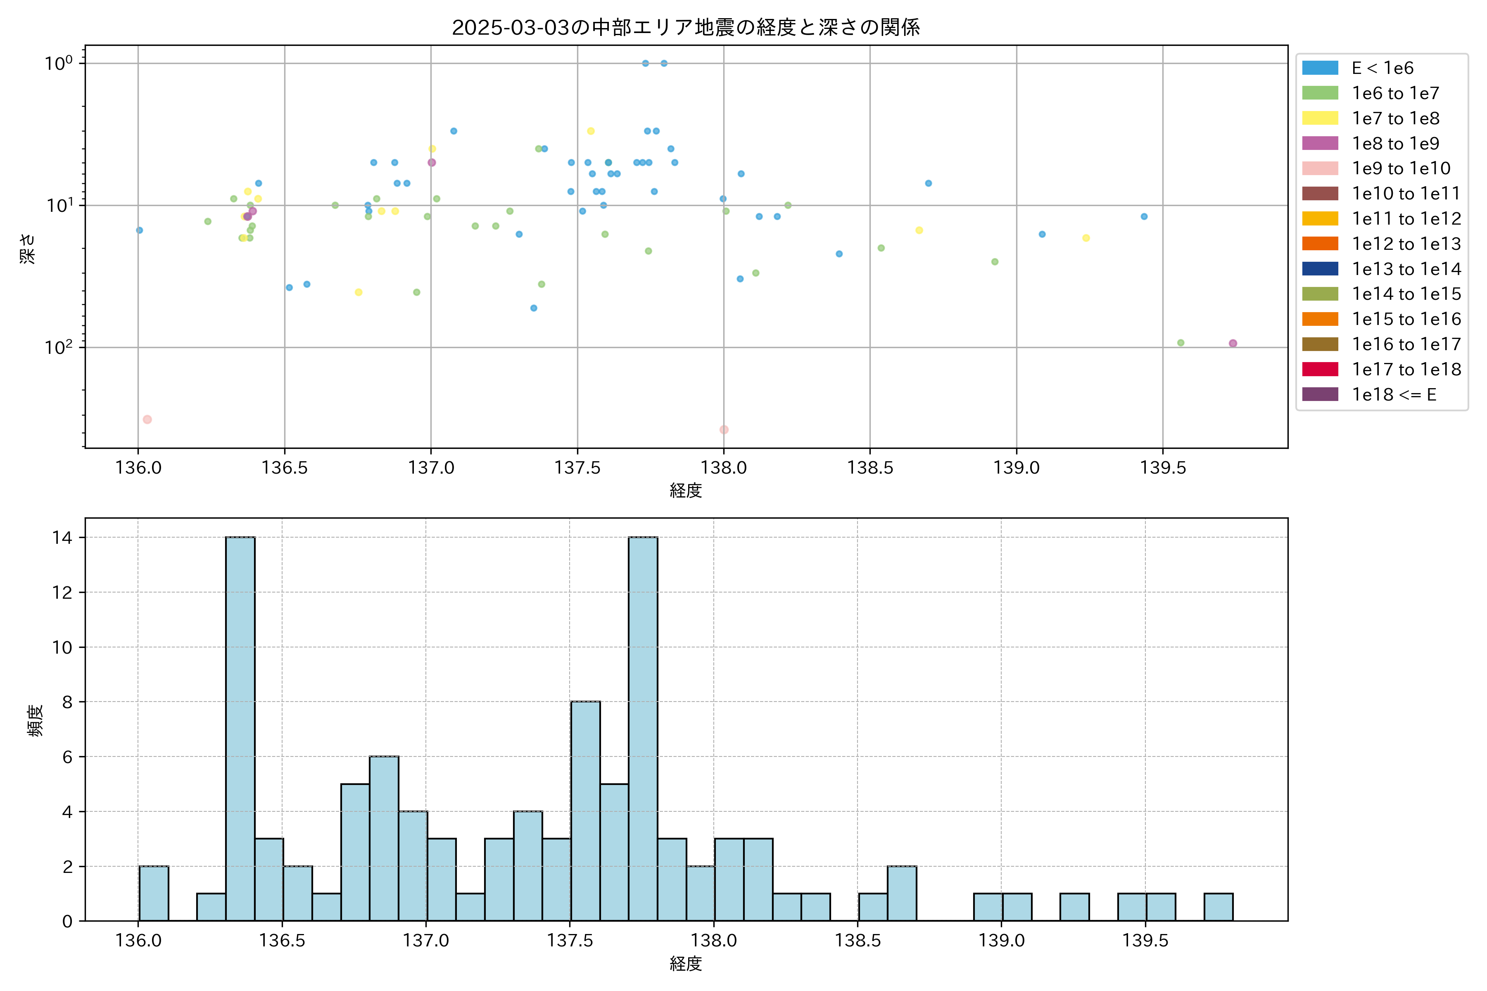
Task: Click the chart title text at top
Action: point(686,27)
